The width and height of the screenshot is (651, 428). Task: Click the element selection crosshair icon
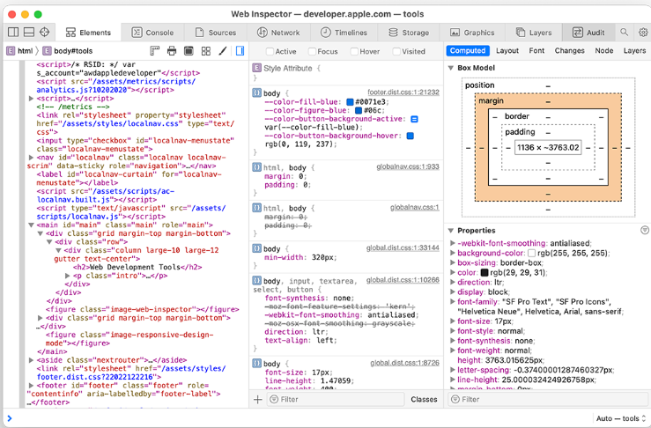pos(45,33)
